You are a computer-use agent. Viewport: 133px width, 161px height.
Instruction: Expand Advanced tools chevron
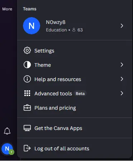coord(122,93)
